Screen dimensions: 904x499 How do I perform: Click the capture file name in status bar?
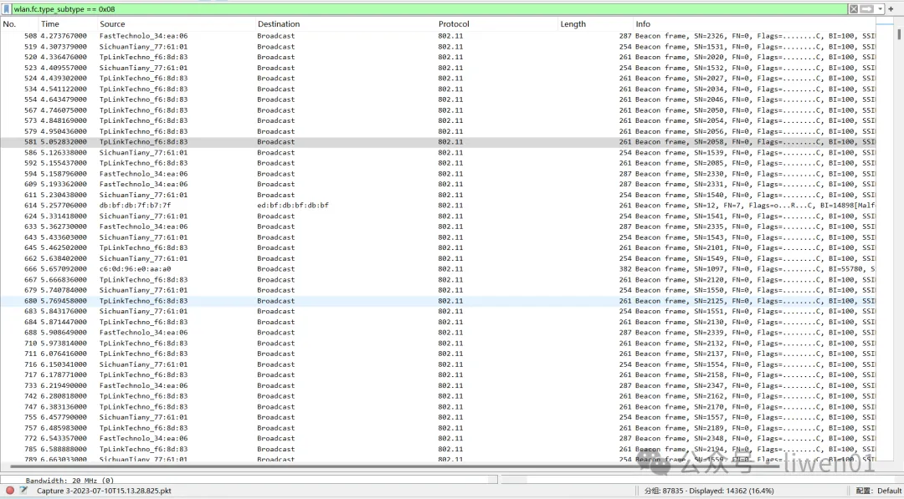pyautogui.click(x=104, y=491)
